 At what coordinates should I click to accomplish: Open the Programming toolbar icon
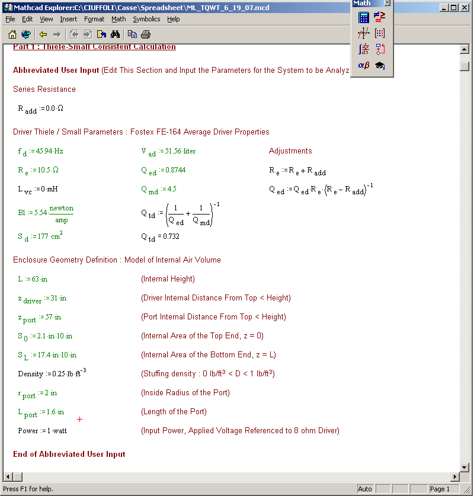[x=380, y=49]
